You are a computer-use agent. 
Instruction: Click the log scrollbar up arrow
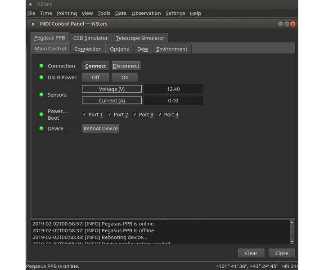[292, 222]
